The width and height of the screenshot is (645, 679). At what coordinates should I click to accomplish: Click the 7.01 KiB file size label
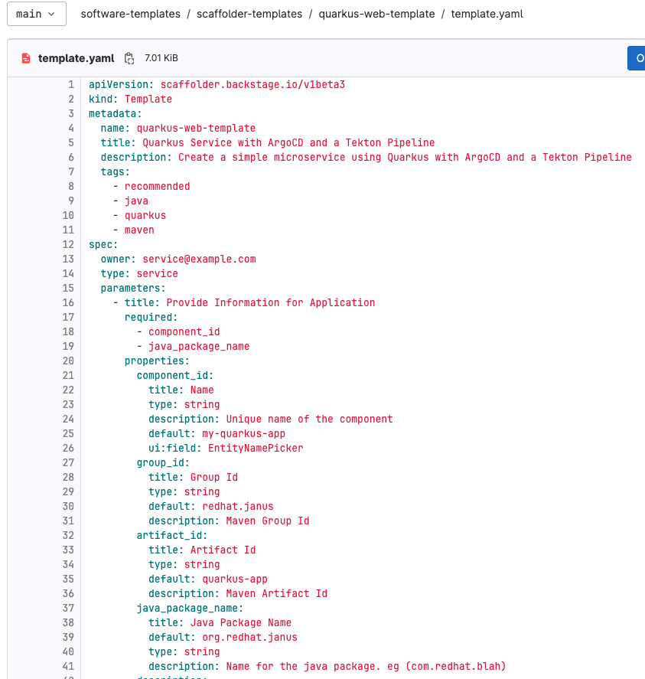pos(161,58)
